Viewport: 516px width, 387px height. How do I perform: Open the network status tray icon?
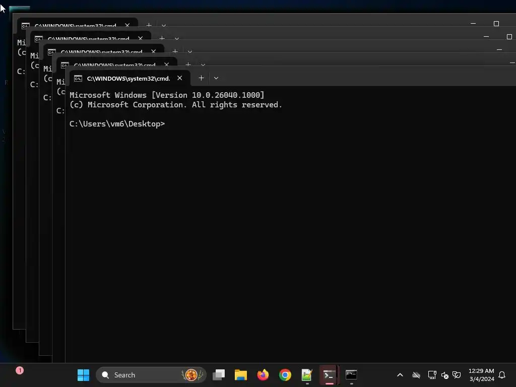click(432, 375)
